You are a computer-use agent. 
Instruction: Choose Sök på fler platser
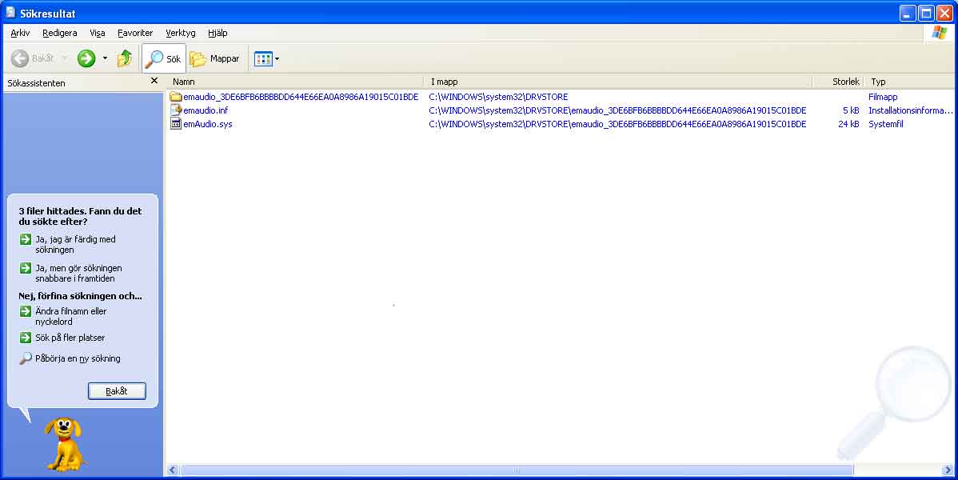(70, 338)
